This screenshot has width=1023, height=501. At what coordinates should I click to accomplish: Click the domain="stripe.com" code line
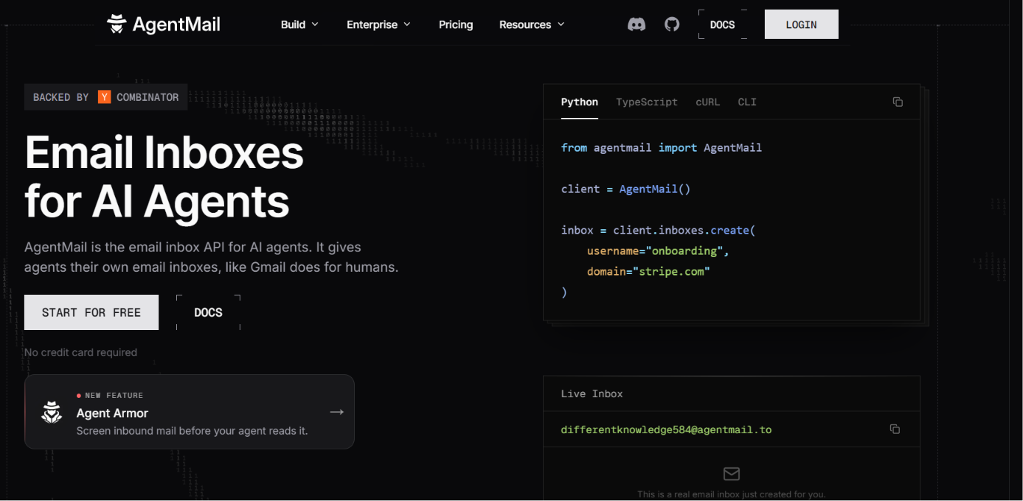[x=648, y=272]
